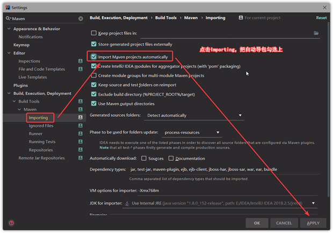The image size is (333, 233).
Task: Click Maven in the breadcrumb path
Action: (191, 18)
